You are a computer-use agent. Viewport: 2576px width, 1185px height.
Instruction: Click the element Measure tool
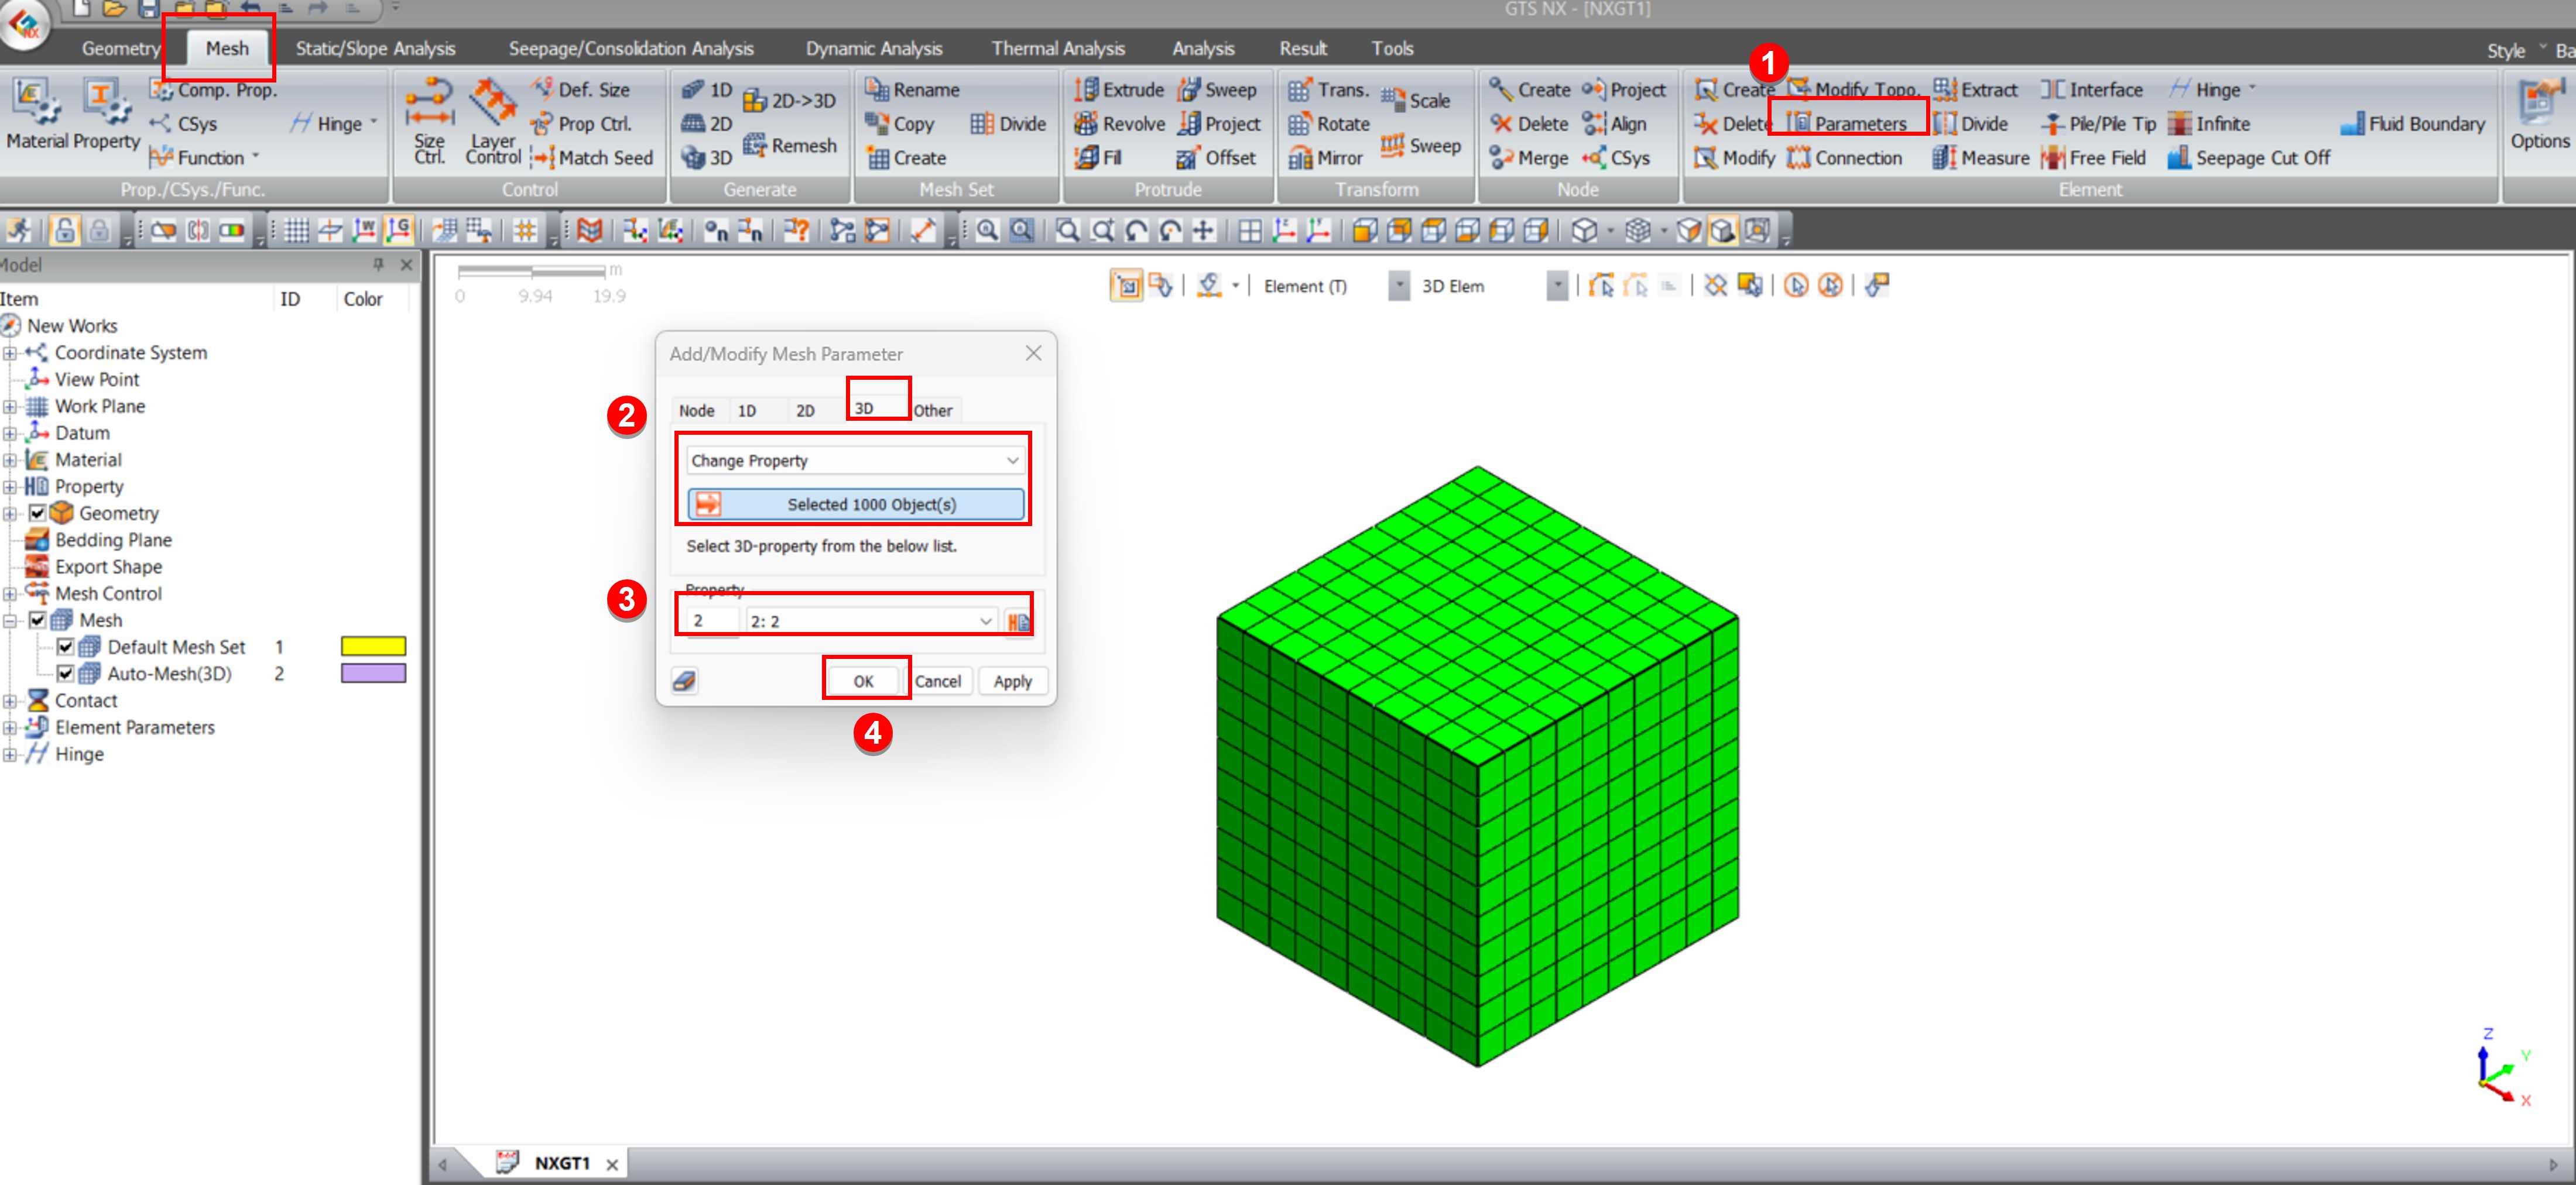pos(1981,158)
